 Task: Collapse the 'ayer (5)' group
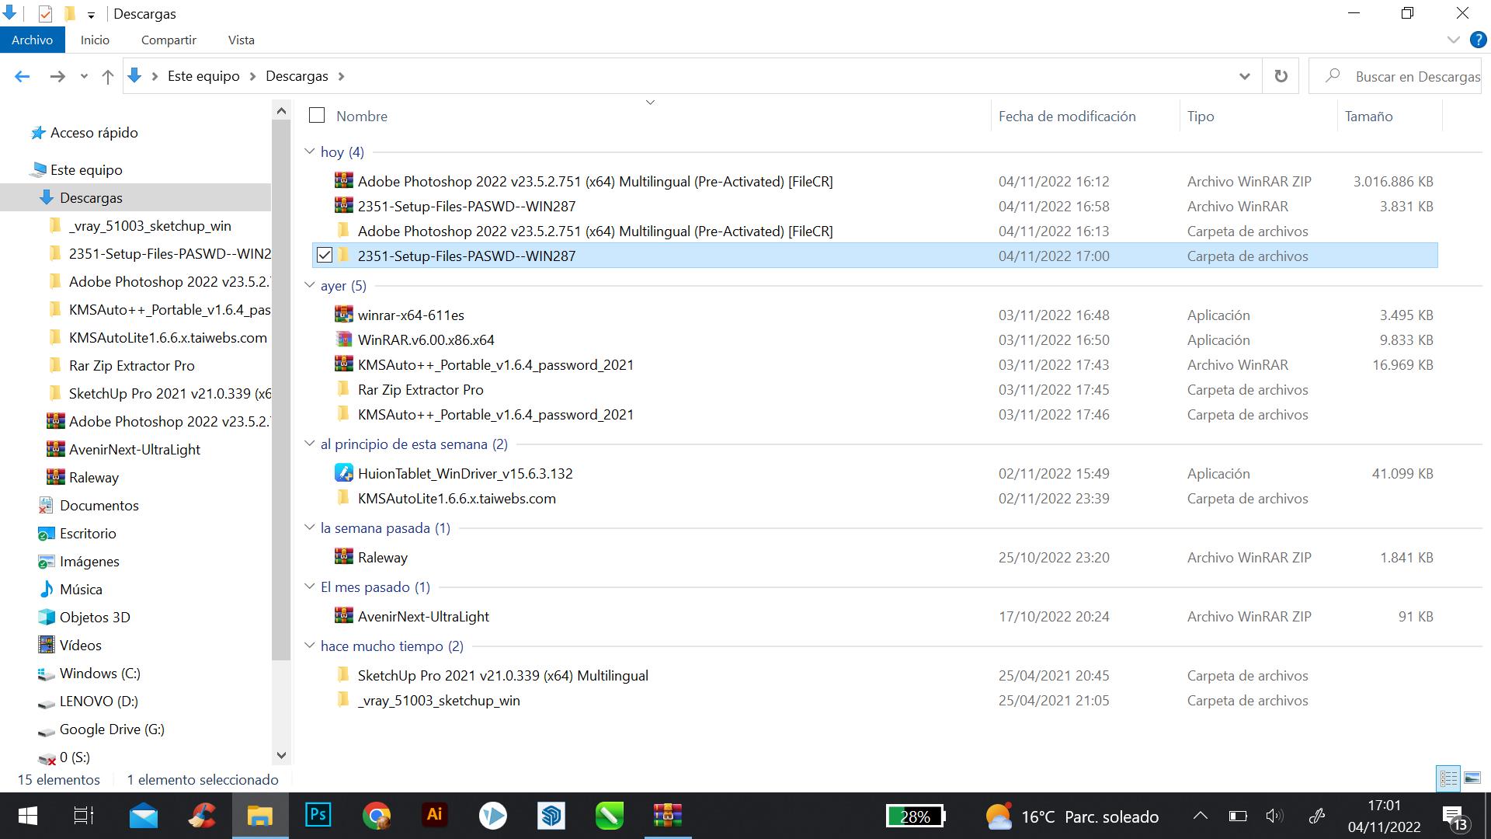(x=310, y=285)
